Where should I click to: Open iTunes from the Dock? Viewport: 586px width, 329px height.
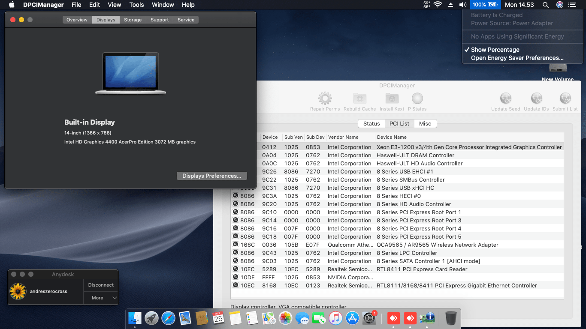(335, 318)
